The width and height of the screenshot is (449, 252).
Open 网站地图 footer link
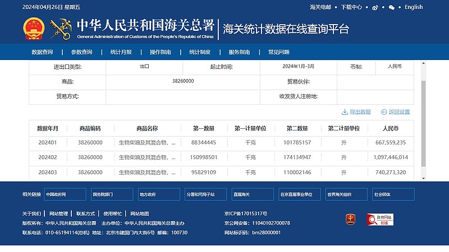tap(139, 214)
